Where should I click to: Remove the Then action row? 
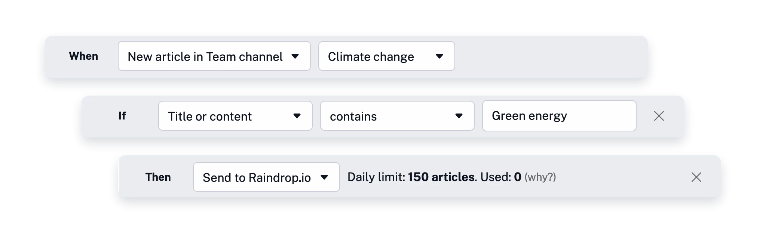click(696, 177)
